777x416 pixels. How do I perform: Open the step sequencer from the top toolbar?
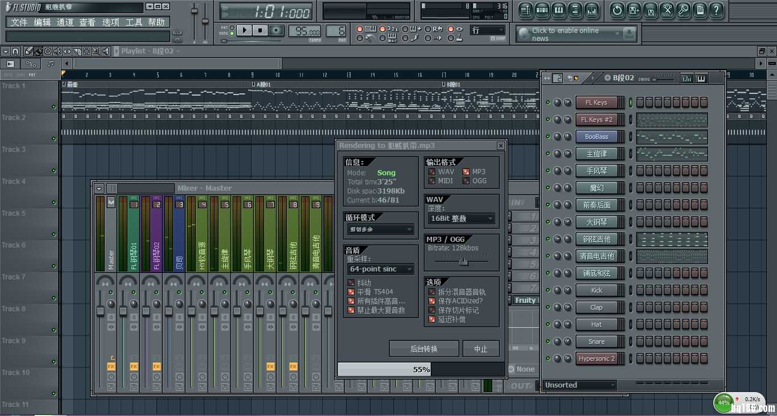click(542, 10)
